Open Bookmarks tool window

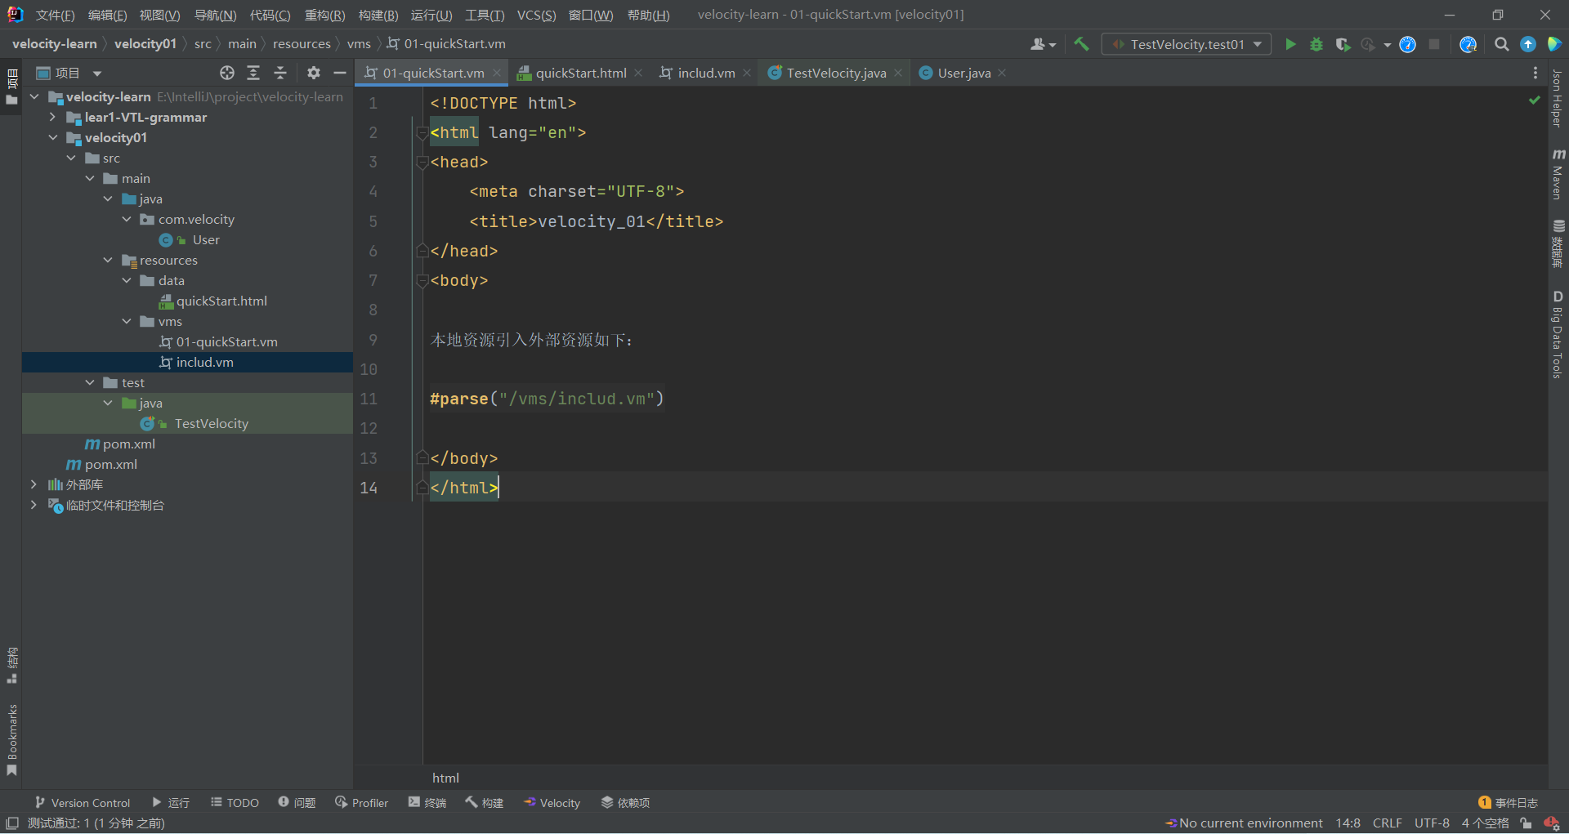point(11,739)
